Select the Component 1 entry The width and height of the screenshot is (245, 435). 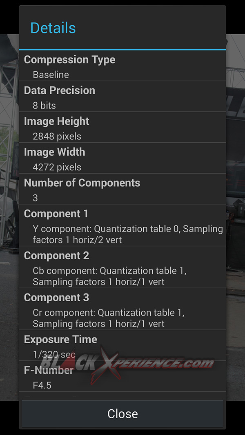pyautogui.click(x=56, y=214)
